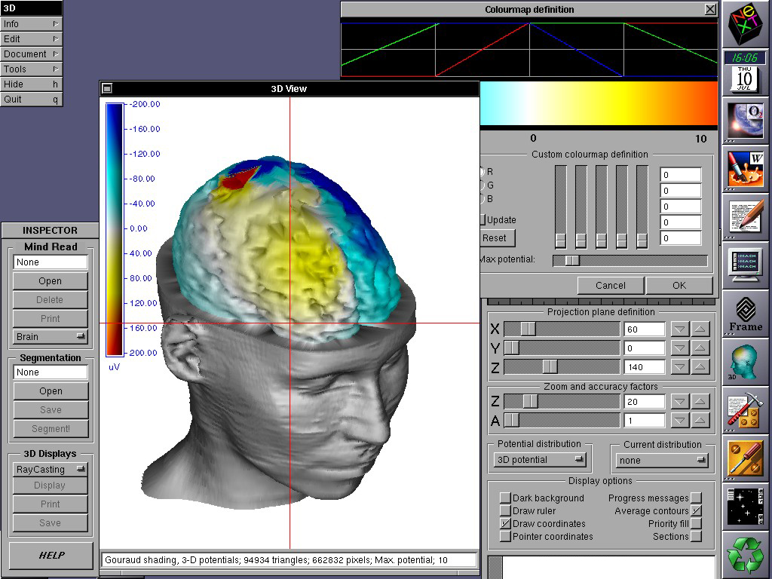Viewport: 772px width, 579px height.
Task: Enable the Dark background checkbox
Action: tap(505, 498)
